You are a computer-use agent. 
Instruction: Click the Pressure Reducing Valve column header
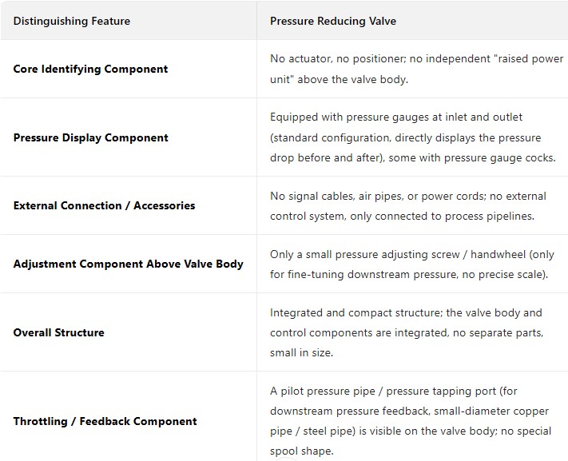pos(333,21)
